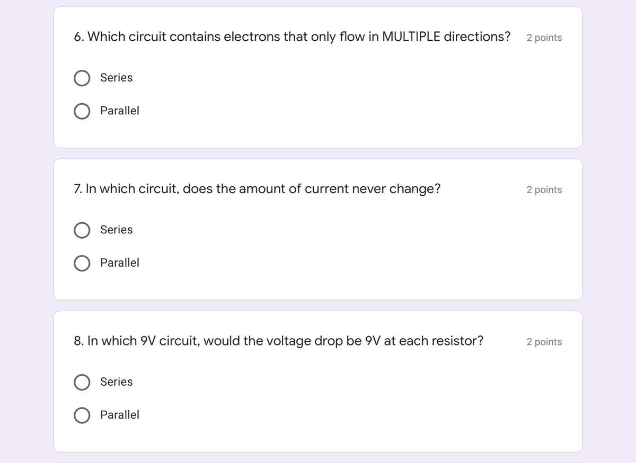
Task: Select the Series radio button for question 6
Action: [x=82, y=78]
